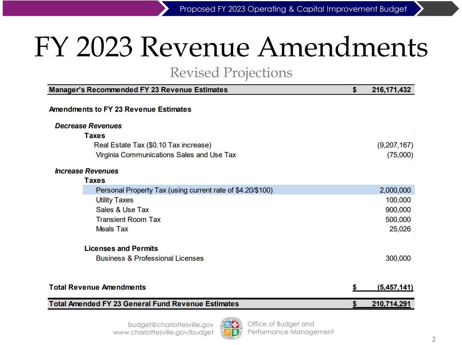
Task: Select the value 300,000
Action: click(398, 258)
